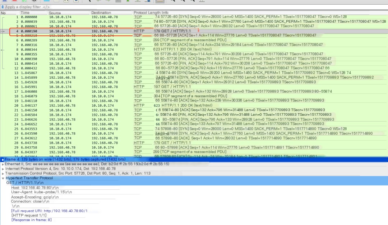Select packet 13 at time 1.845867
This screenshot has width=388, height=225.
[194, 73]
